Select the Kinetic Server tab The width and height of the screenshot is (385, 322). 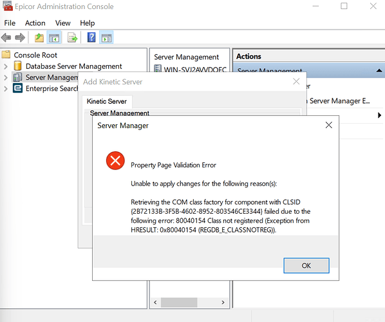(107, 101)
